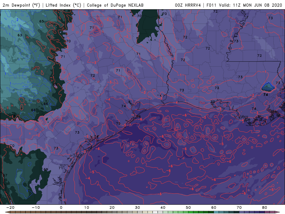Click the colorbar tick label '10'
The width and height of the screenshot is (285, 214).
[x=87, y=208]
